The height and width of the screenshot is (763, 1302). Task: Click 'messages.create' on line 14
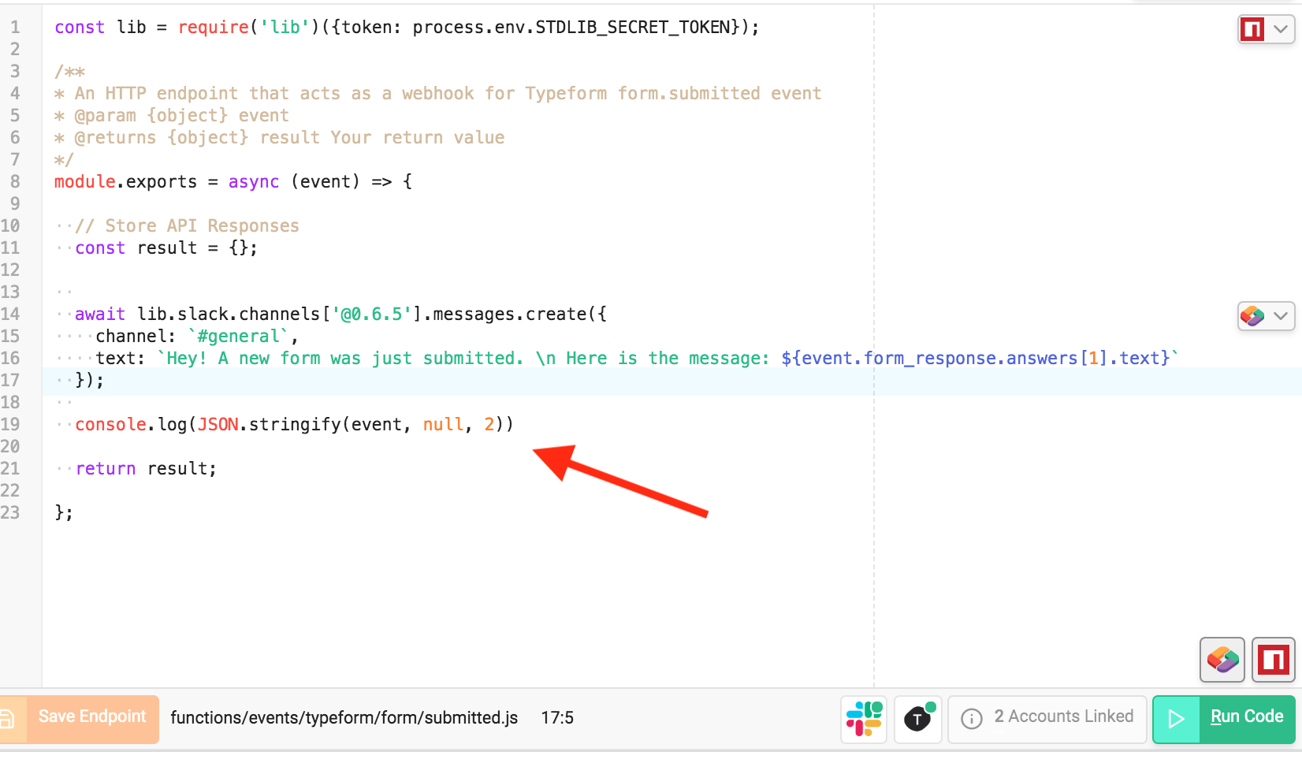click(x=510, y=314)
